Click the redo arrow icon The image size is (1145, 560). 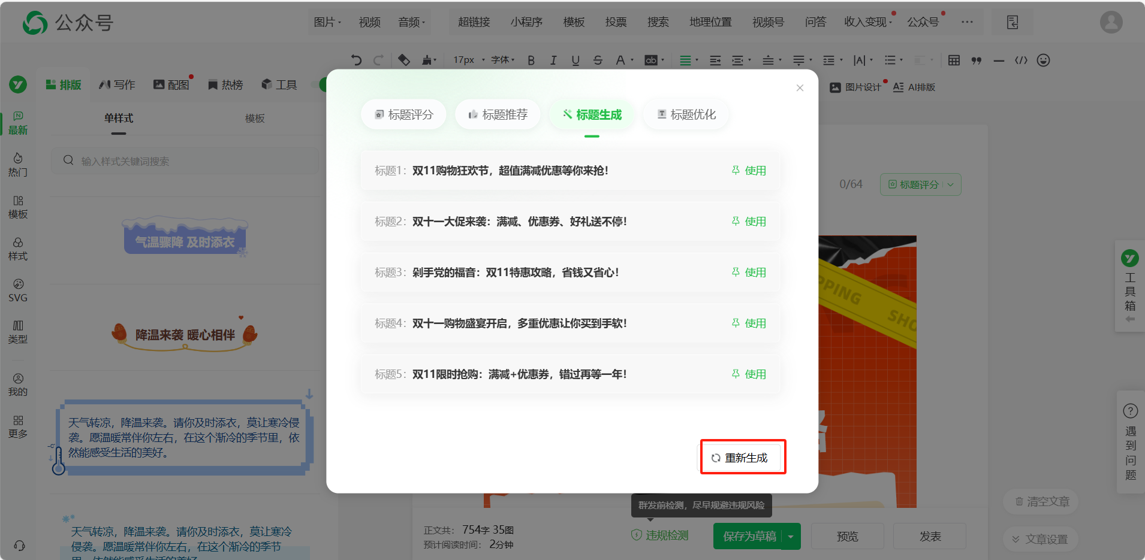click(x=378, y=60)
